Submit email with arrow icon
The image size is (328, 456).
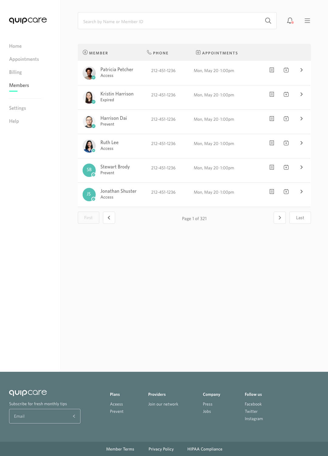tap(74, 416)
